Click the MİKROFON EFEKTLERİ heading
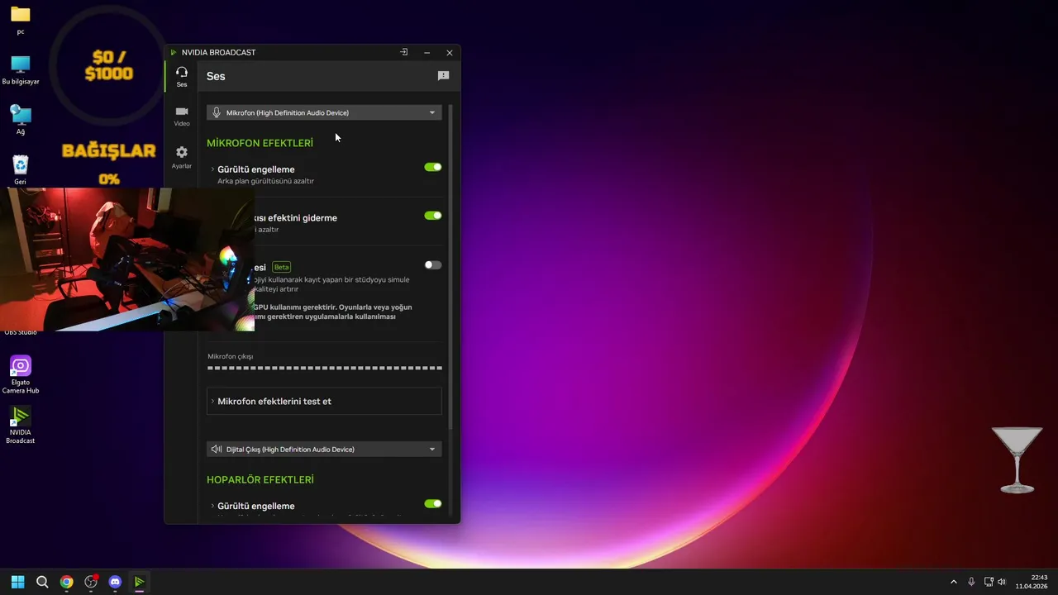1058x595 pixels. 260,143
